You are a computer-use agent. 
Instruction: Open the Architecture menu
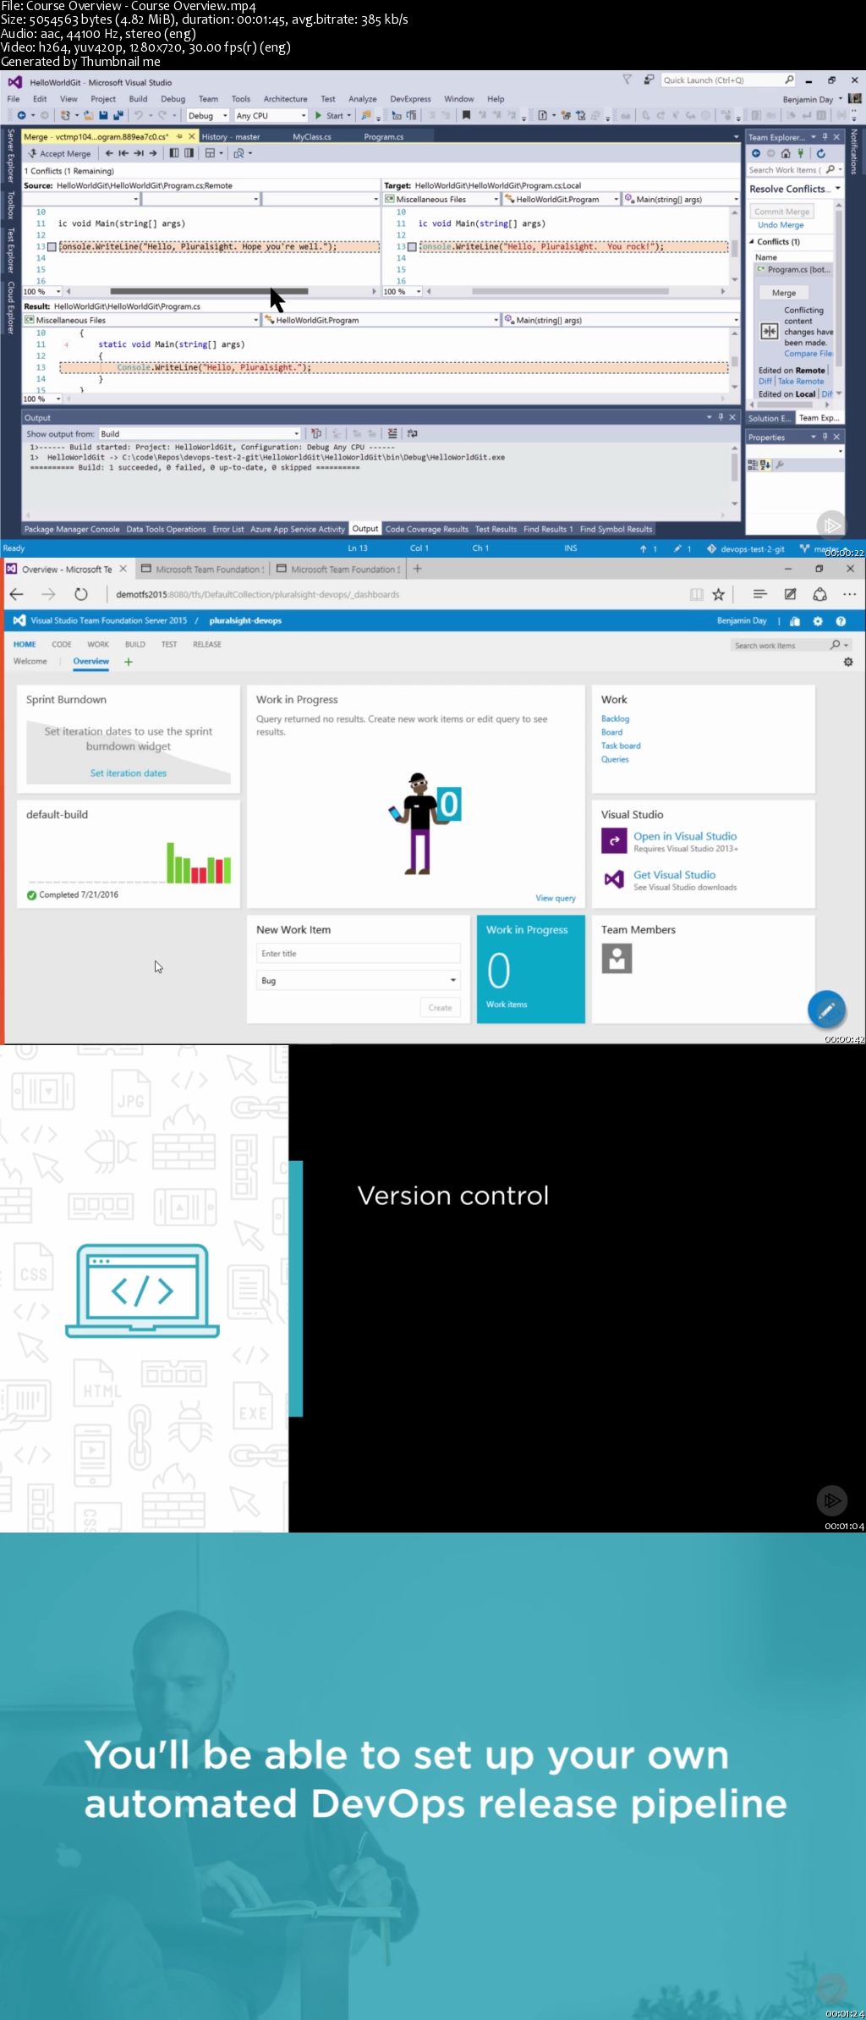[x=285, y=99]
